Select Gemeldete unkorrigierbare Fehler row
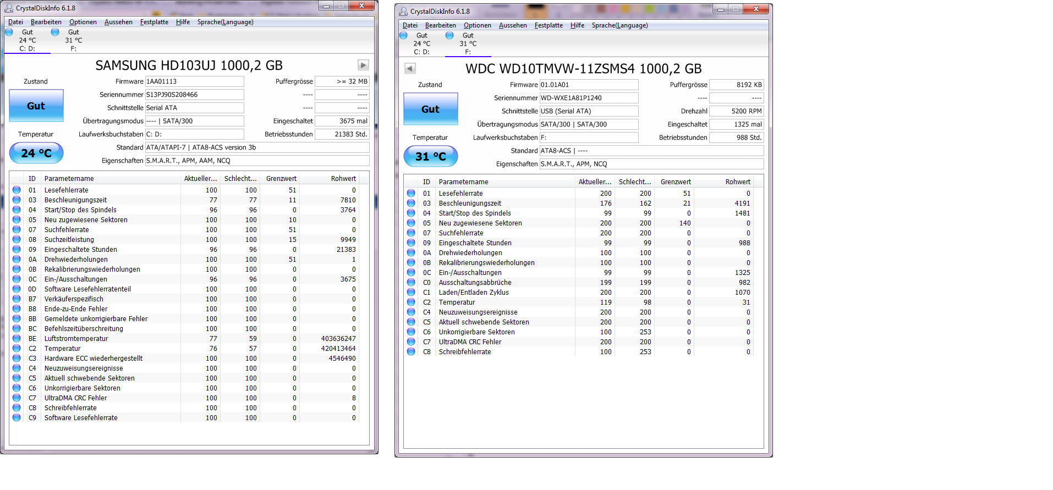This screenshot has width=1053, height=490. [x=184, y=318]
